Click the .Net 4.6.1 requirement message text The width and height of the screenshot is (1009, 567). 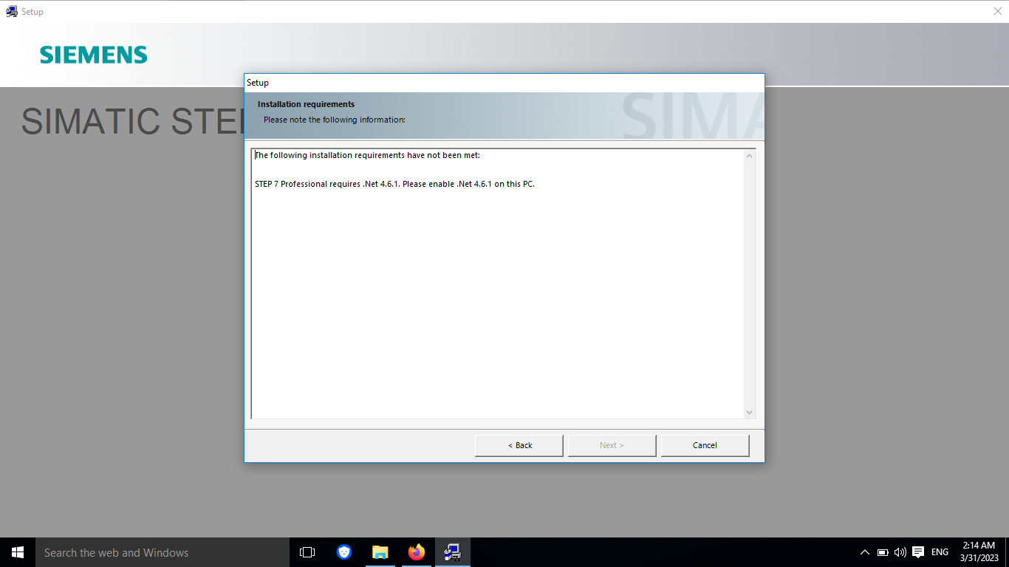point(394,184)
